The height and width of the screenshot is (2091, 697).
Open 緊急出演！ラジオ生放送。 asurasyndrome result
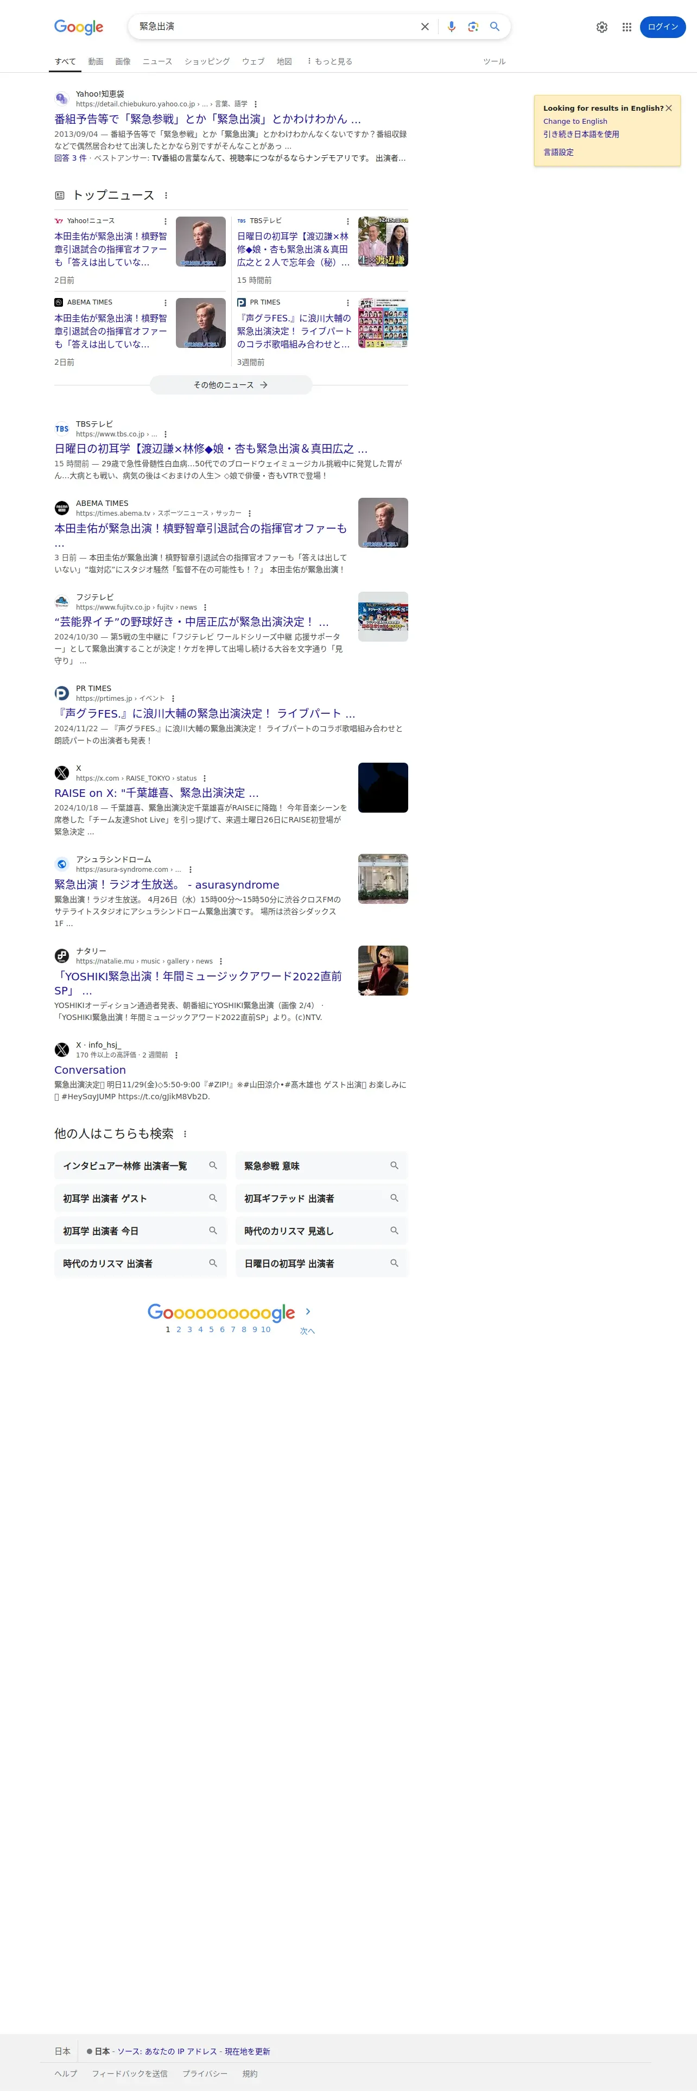coord(166,885)
